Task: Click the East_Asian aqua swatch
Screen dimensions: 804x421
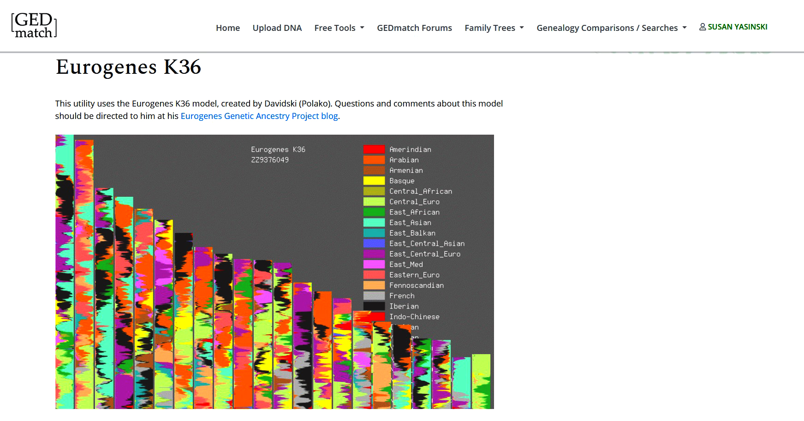Action: click(x=374, y=223)
